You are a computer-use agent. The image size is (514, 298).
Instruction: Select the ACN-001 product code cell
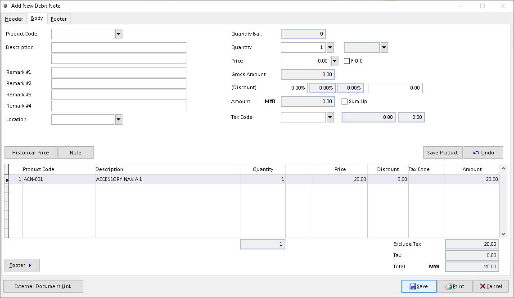pyautogui.click(x=59, y=179)
